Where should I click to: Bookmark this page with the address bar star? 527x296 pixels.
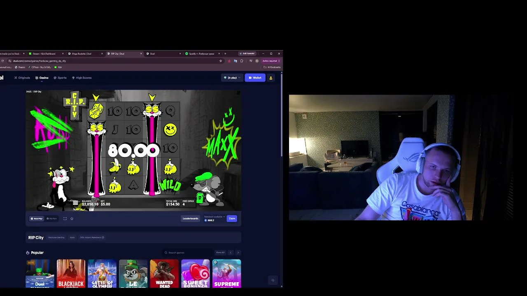221,61
